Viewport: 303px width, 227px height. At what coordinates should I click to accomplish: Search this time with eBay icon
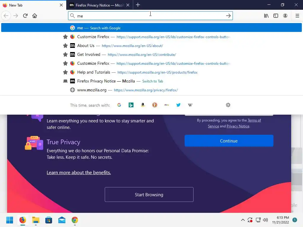click(167, 105)
